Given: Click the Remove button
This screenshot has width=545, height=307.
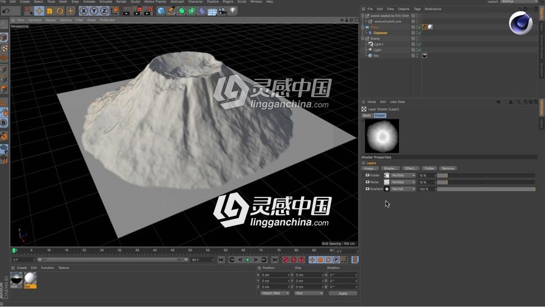Looking at the screenshot, I should [448, 169].
